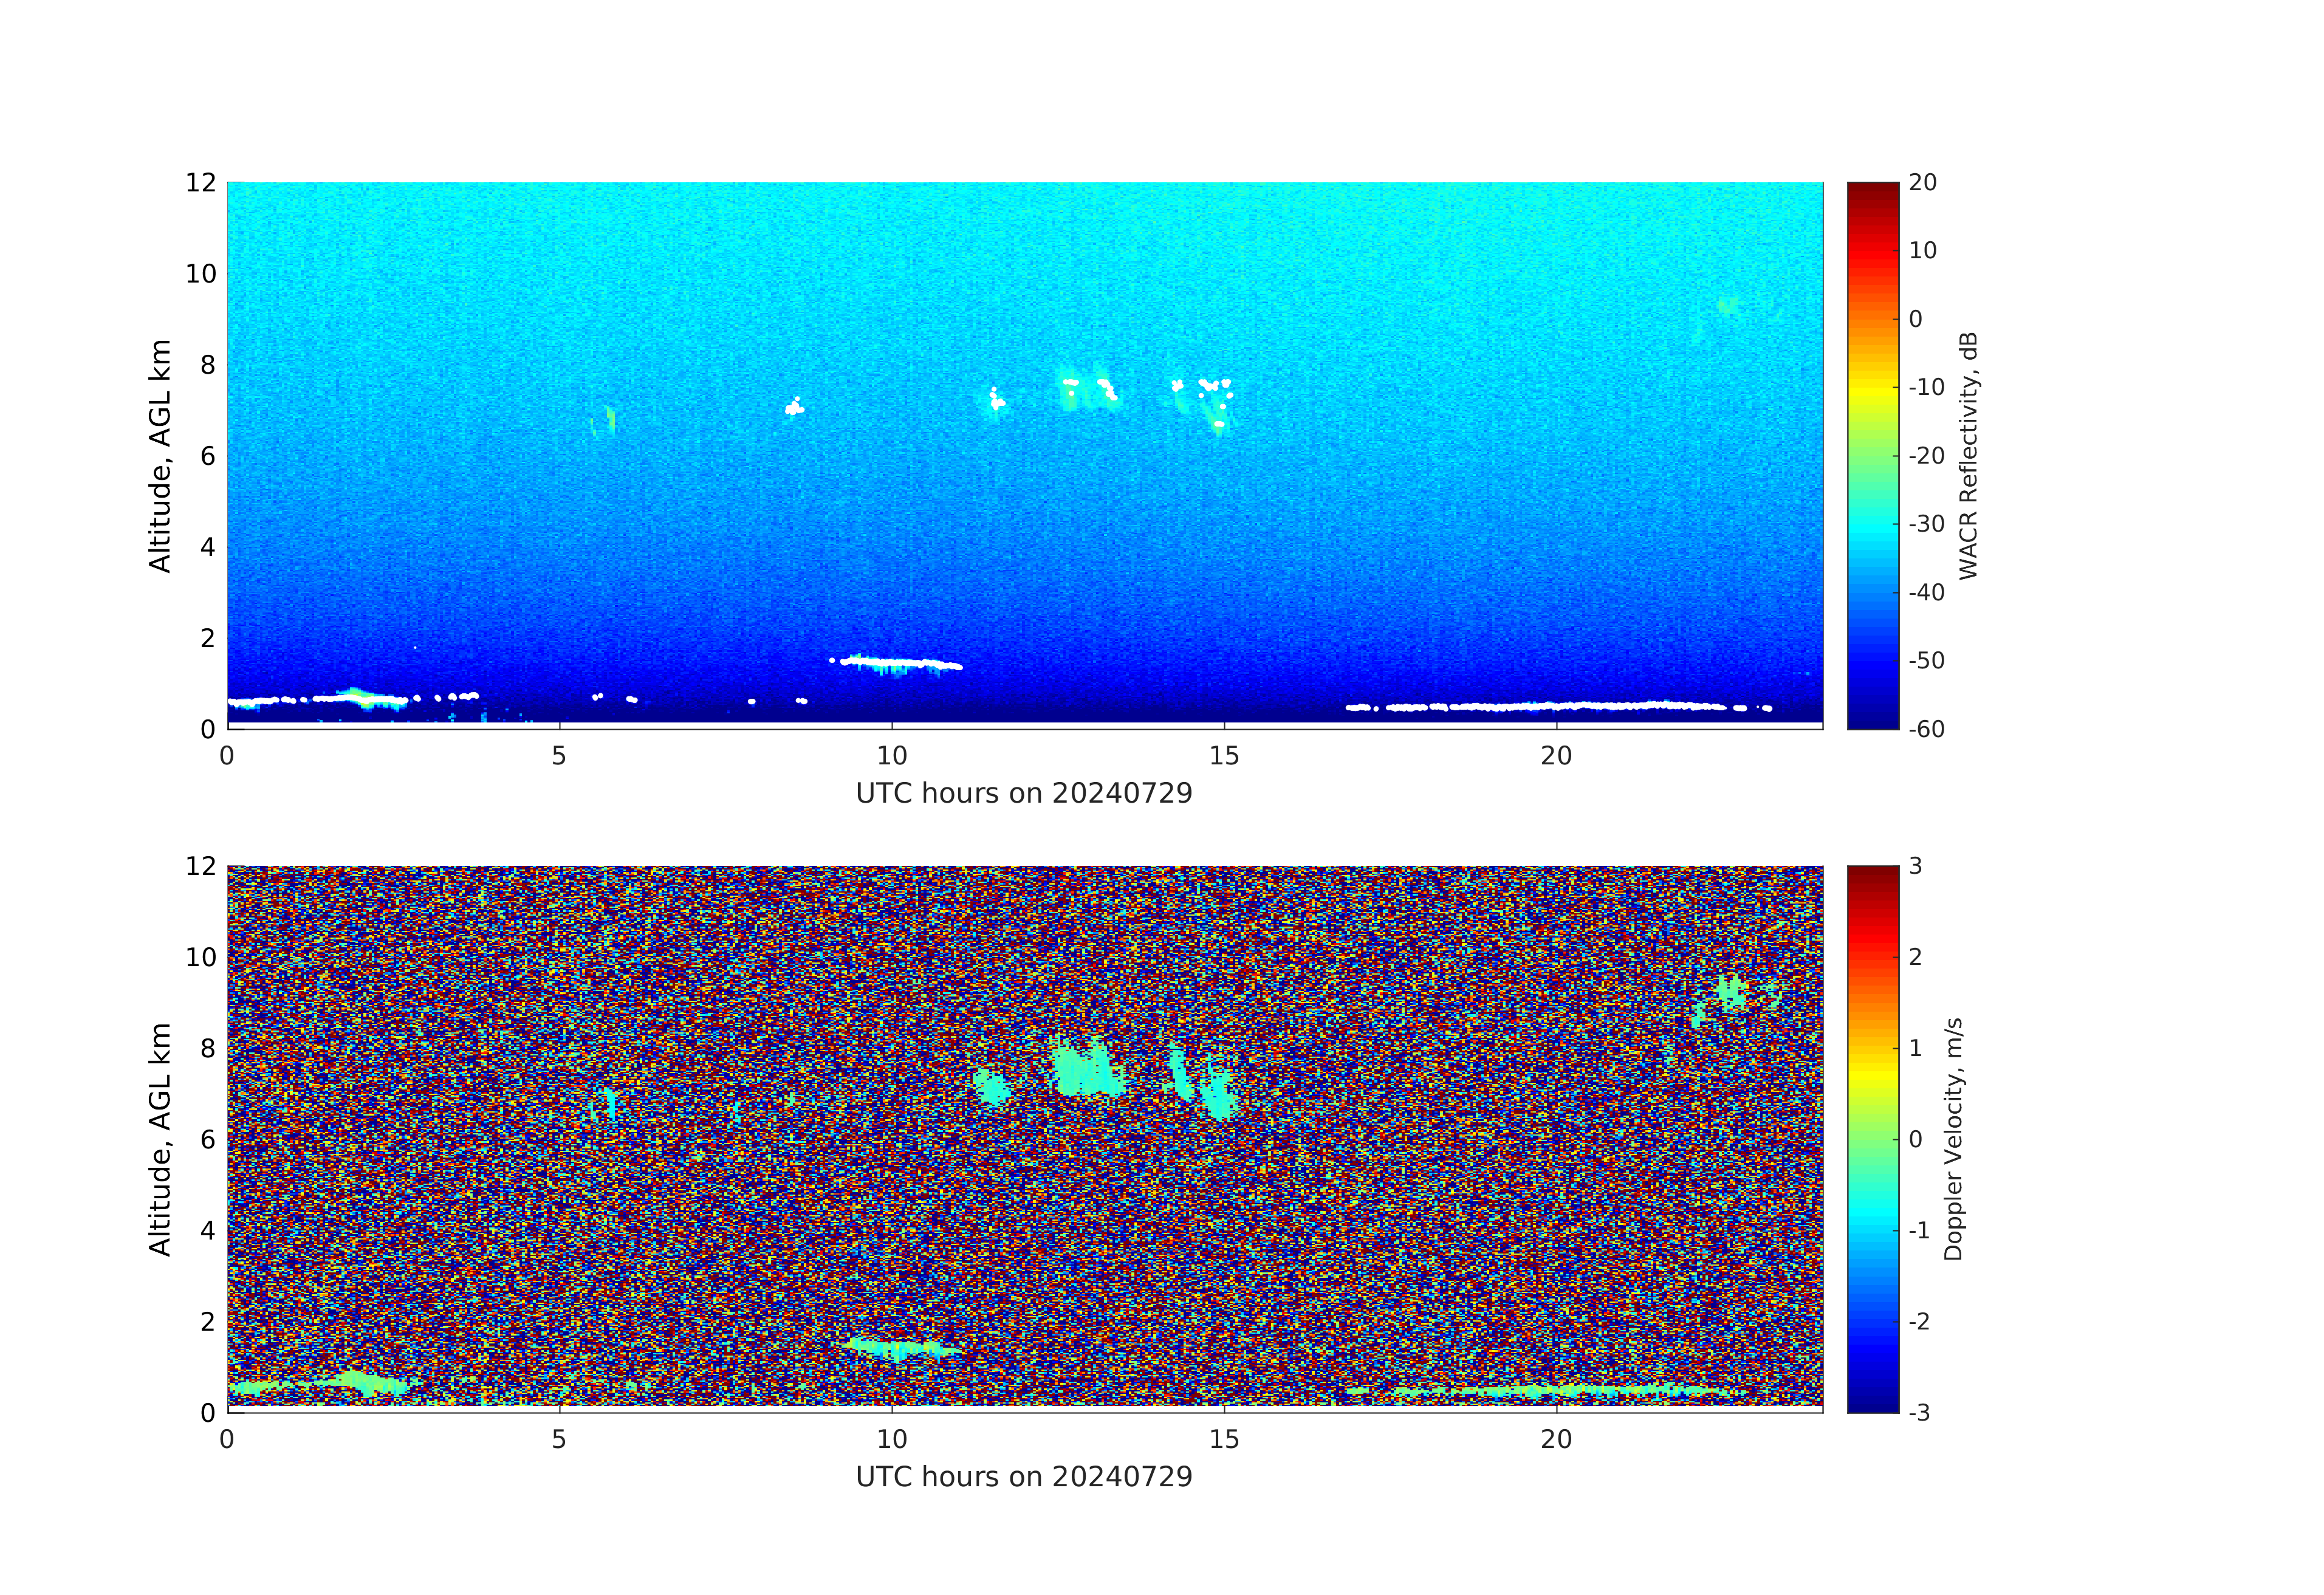This screenshot has height=1595, width=2324.
Task: Click the 'WACR Reflectivity, dB' colorbar label
Action: pyautogui.click(x=1968, y=456)
